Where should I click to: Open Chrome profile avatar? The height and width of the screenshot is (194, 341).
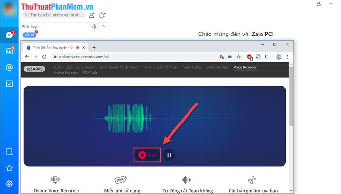coord(279,57)
